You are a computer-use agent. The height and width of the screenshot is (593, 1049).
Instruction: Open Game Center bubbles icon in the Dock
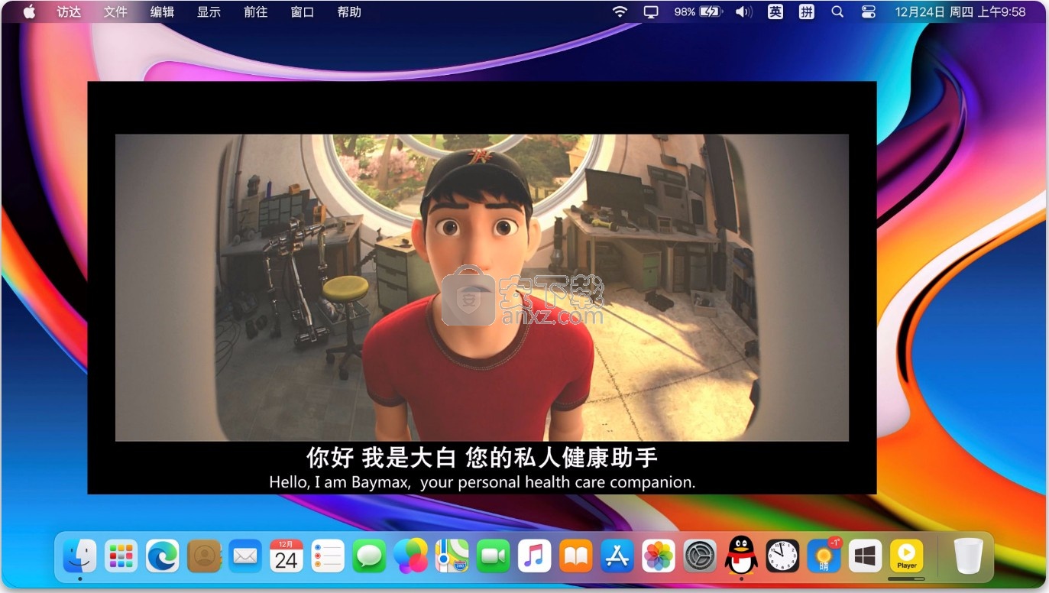411,556
